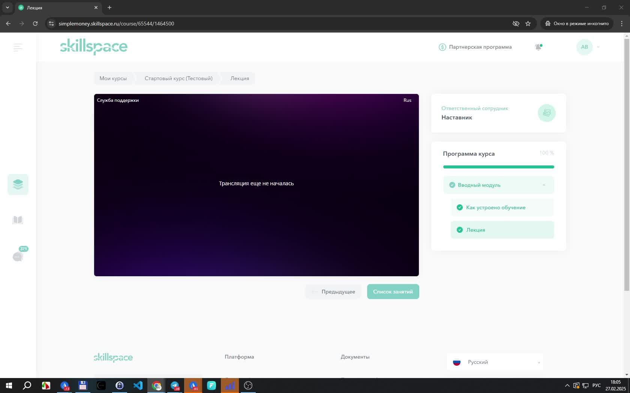Click the Окно в режиме инкогнито indicator
The image size is (630, 393).
[x=577, y=24]
